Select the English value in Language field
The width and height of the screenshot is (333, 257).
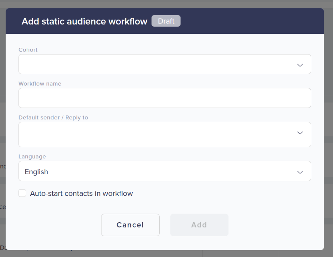click(36, 172)
